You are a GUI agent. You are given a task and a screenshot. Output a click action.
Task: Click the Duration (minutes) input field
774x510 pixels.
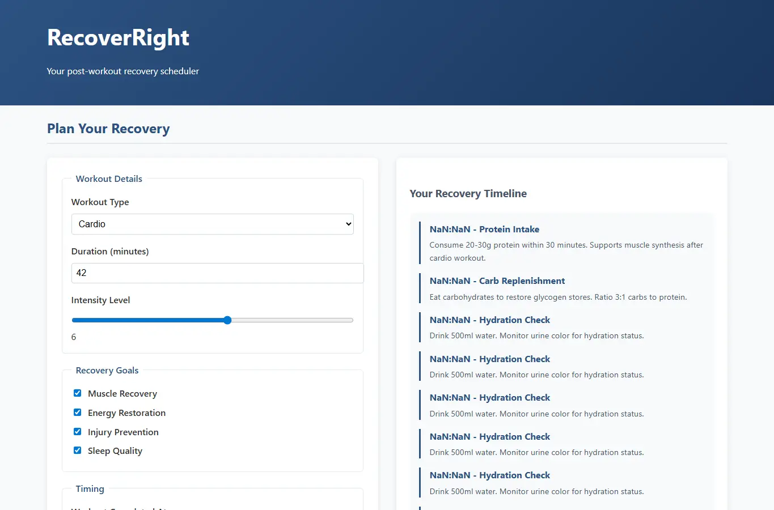[217, 273]
